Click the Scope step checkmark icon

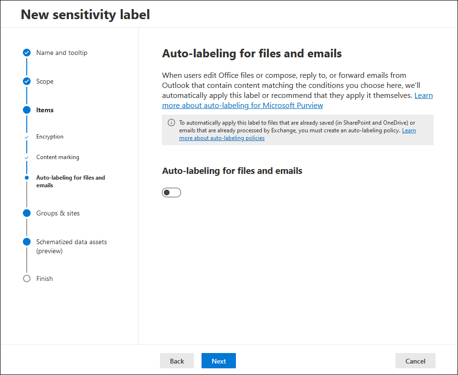click(x=27, y=81)
